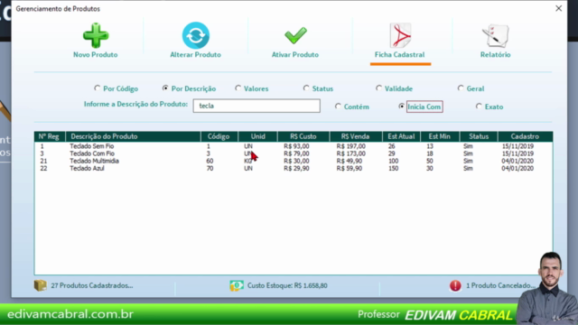Click the Est Atual value 100
The height and width of the screenshot is (325, 578).
(394, 161)
